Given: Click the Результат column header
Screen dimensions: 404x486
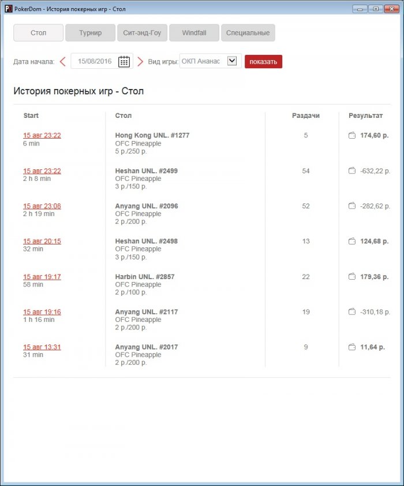Looking at the screenshot, I should (x=365, y=116).
